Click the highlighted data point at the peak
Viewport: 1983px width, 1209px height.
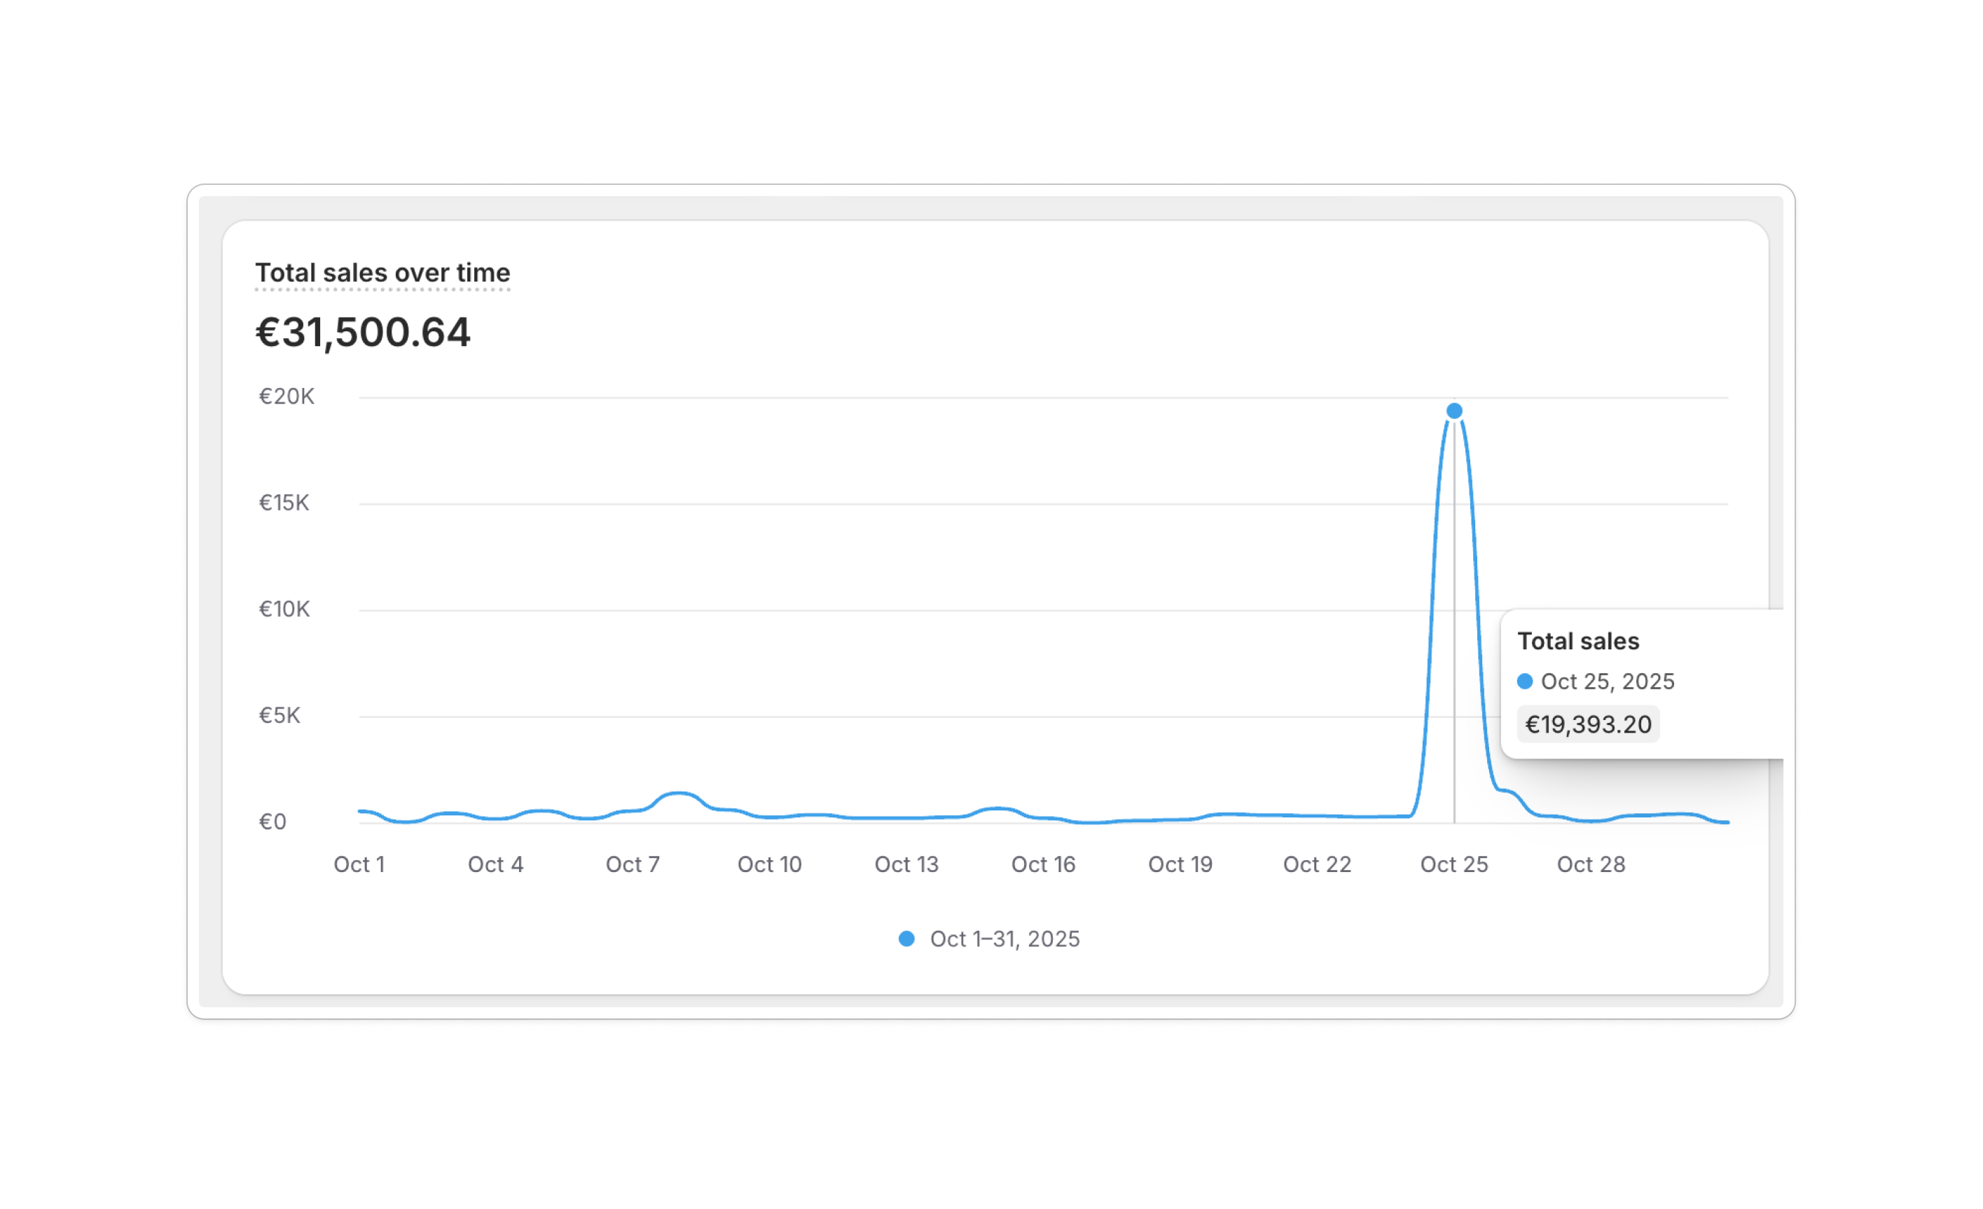(x=1454, y=411)
